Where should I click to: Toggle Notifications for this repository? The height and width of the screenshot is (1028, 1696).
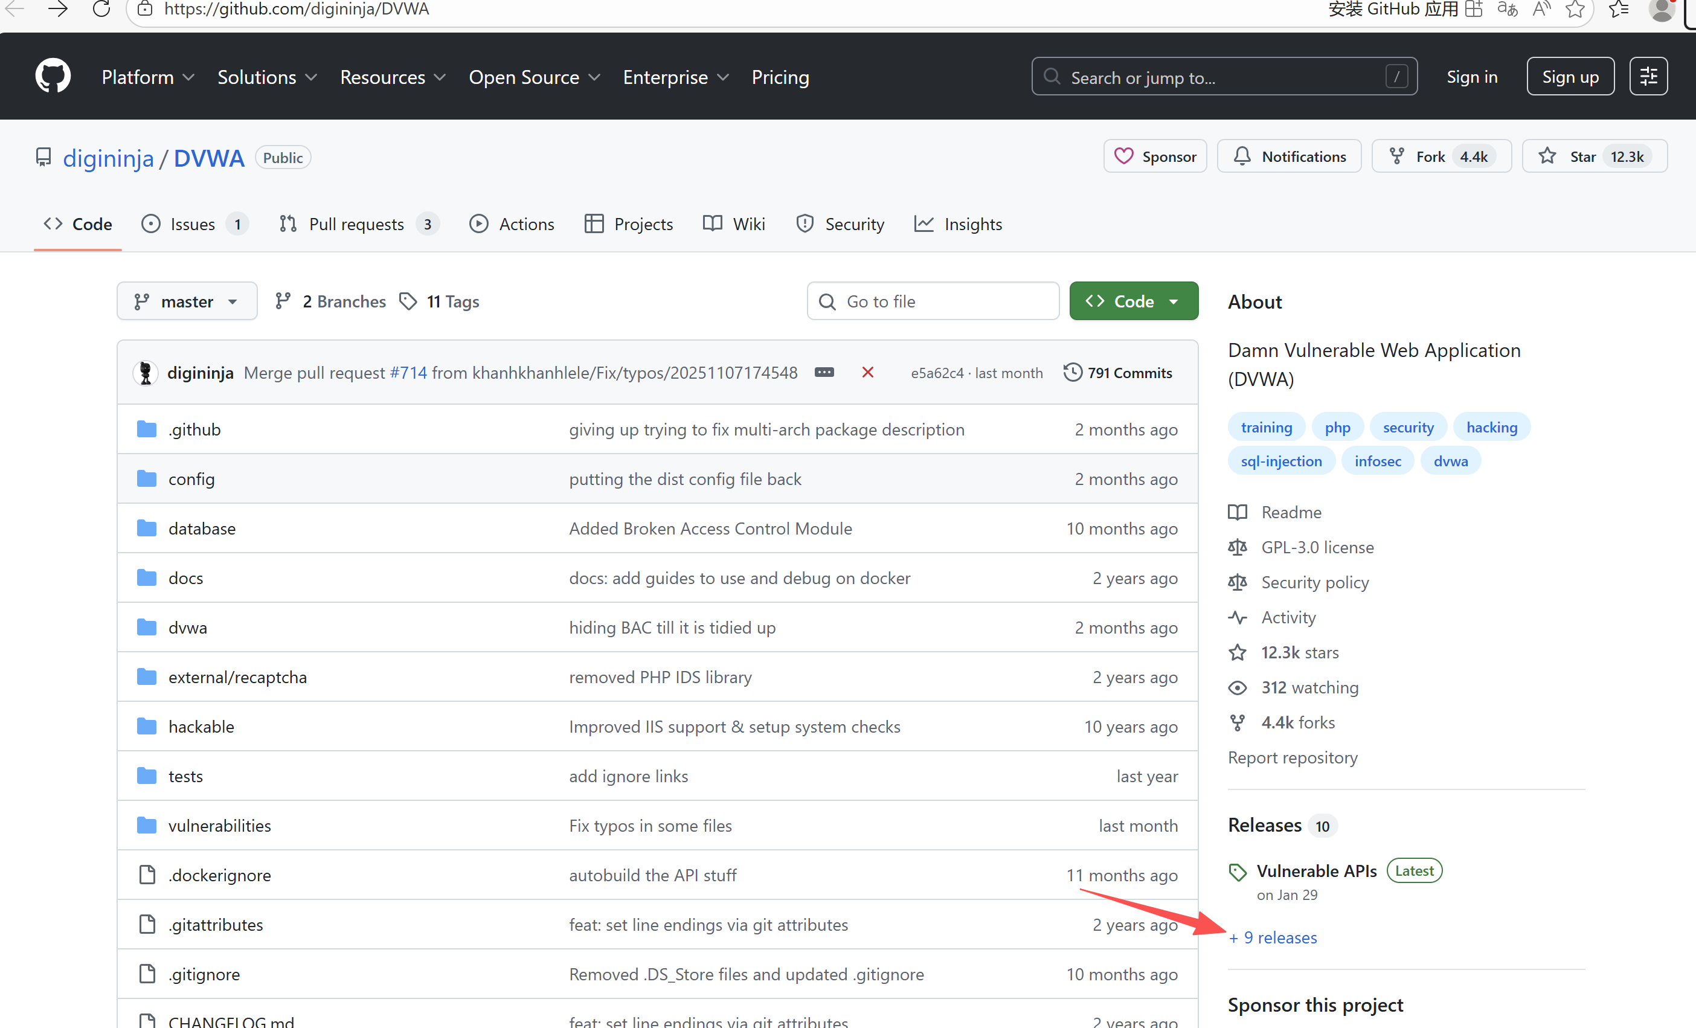(x=1289, y=156)
